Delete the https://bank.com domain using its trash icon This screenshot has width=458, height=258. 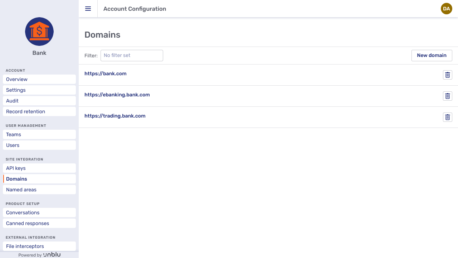[x=447, y=75]
